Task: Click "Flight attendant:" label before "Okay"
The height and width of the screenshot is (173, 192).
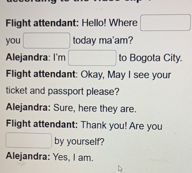Action: coord(43,75)
